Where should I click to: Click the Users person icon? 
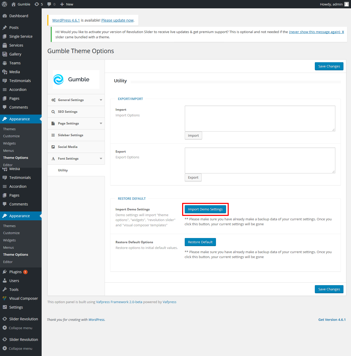click(x=5, y=281)
